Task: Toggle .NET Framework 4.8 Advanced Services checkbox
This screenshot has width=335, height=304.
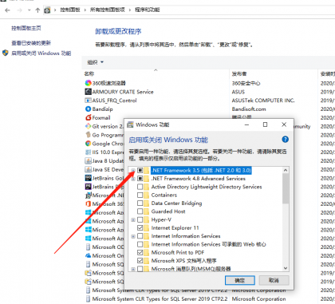Action: (x=140, y=179)
